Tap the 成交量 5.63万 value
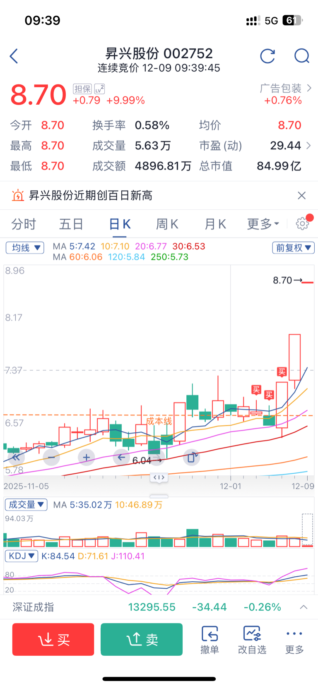The height and width of the screenshot is (688, 318). (153, 146)
